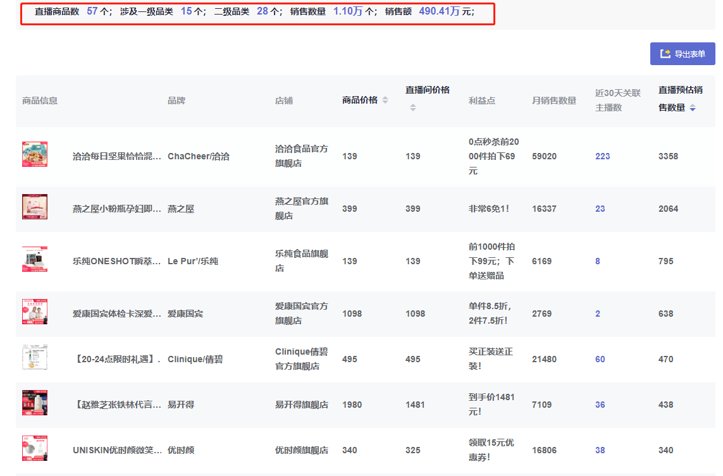Screen dimensions: 723x476
Task: Click store 易开得旗舰店
Action: pyautogui.click(x=302, y=405)
